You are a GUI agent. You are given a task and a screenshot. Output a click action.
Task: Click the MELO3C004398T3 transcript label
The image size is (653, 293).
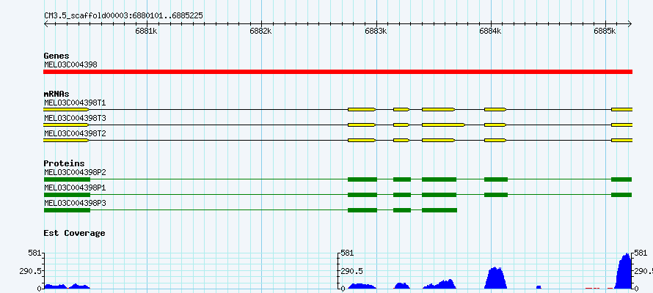point(75,118)
